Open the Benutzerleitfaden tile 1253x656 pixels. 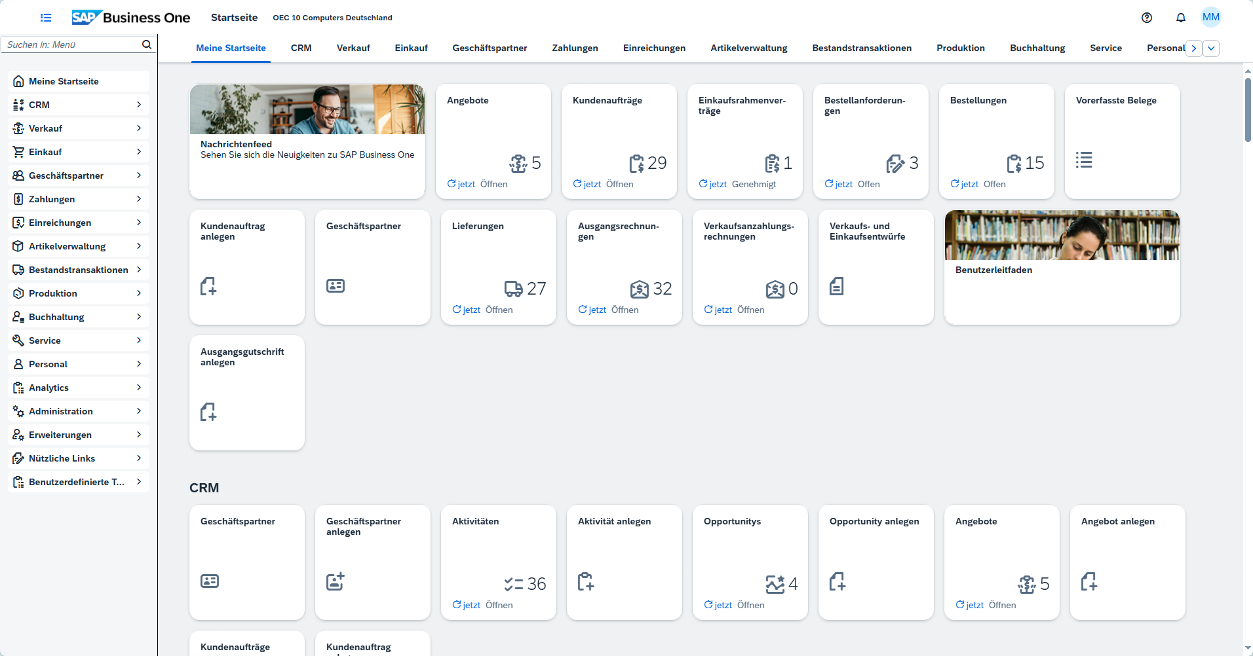[1062, 267]
